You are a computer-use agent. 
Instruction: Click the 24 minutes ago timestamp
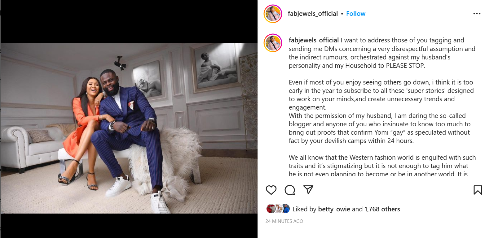(x=284, y=221)
